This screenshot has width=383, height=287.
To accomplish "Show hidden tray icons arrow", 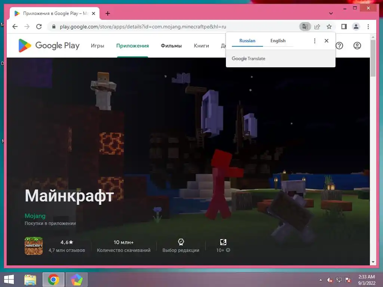I will pos(321,280).
